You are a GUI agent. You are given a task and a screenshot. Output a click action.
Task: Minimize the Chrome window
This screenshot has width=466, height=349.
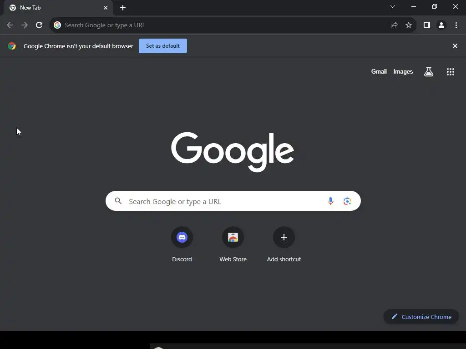pyautogui.click(x=413, y=6)
